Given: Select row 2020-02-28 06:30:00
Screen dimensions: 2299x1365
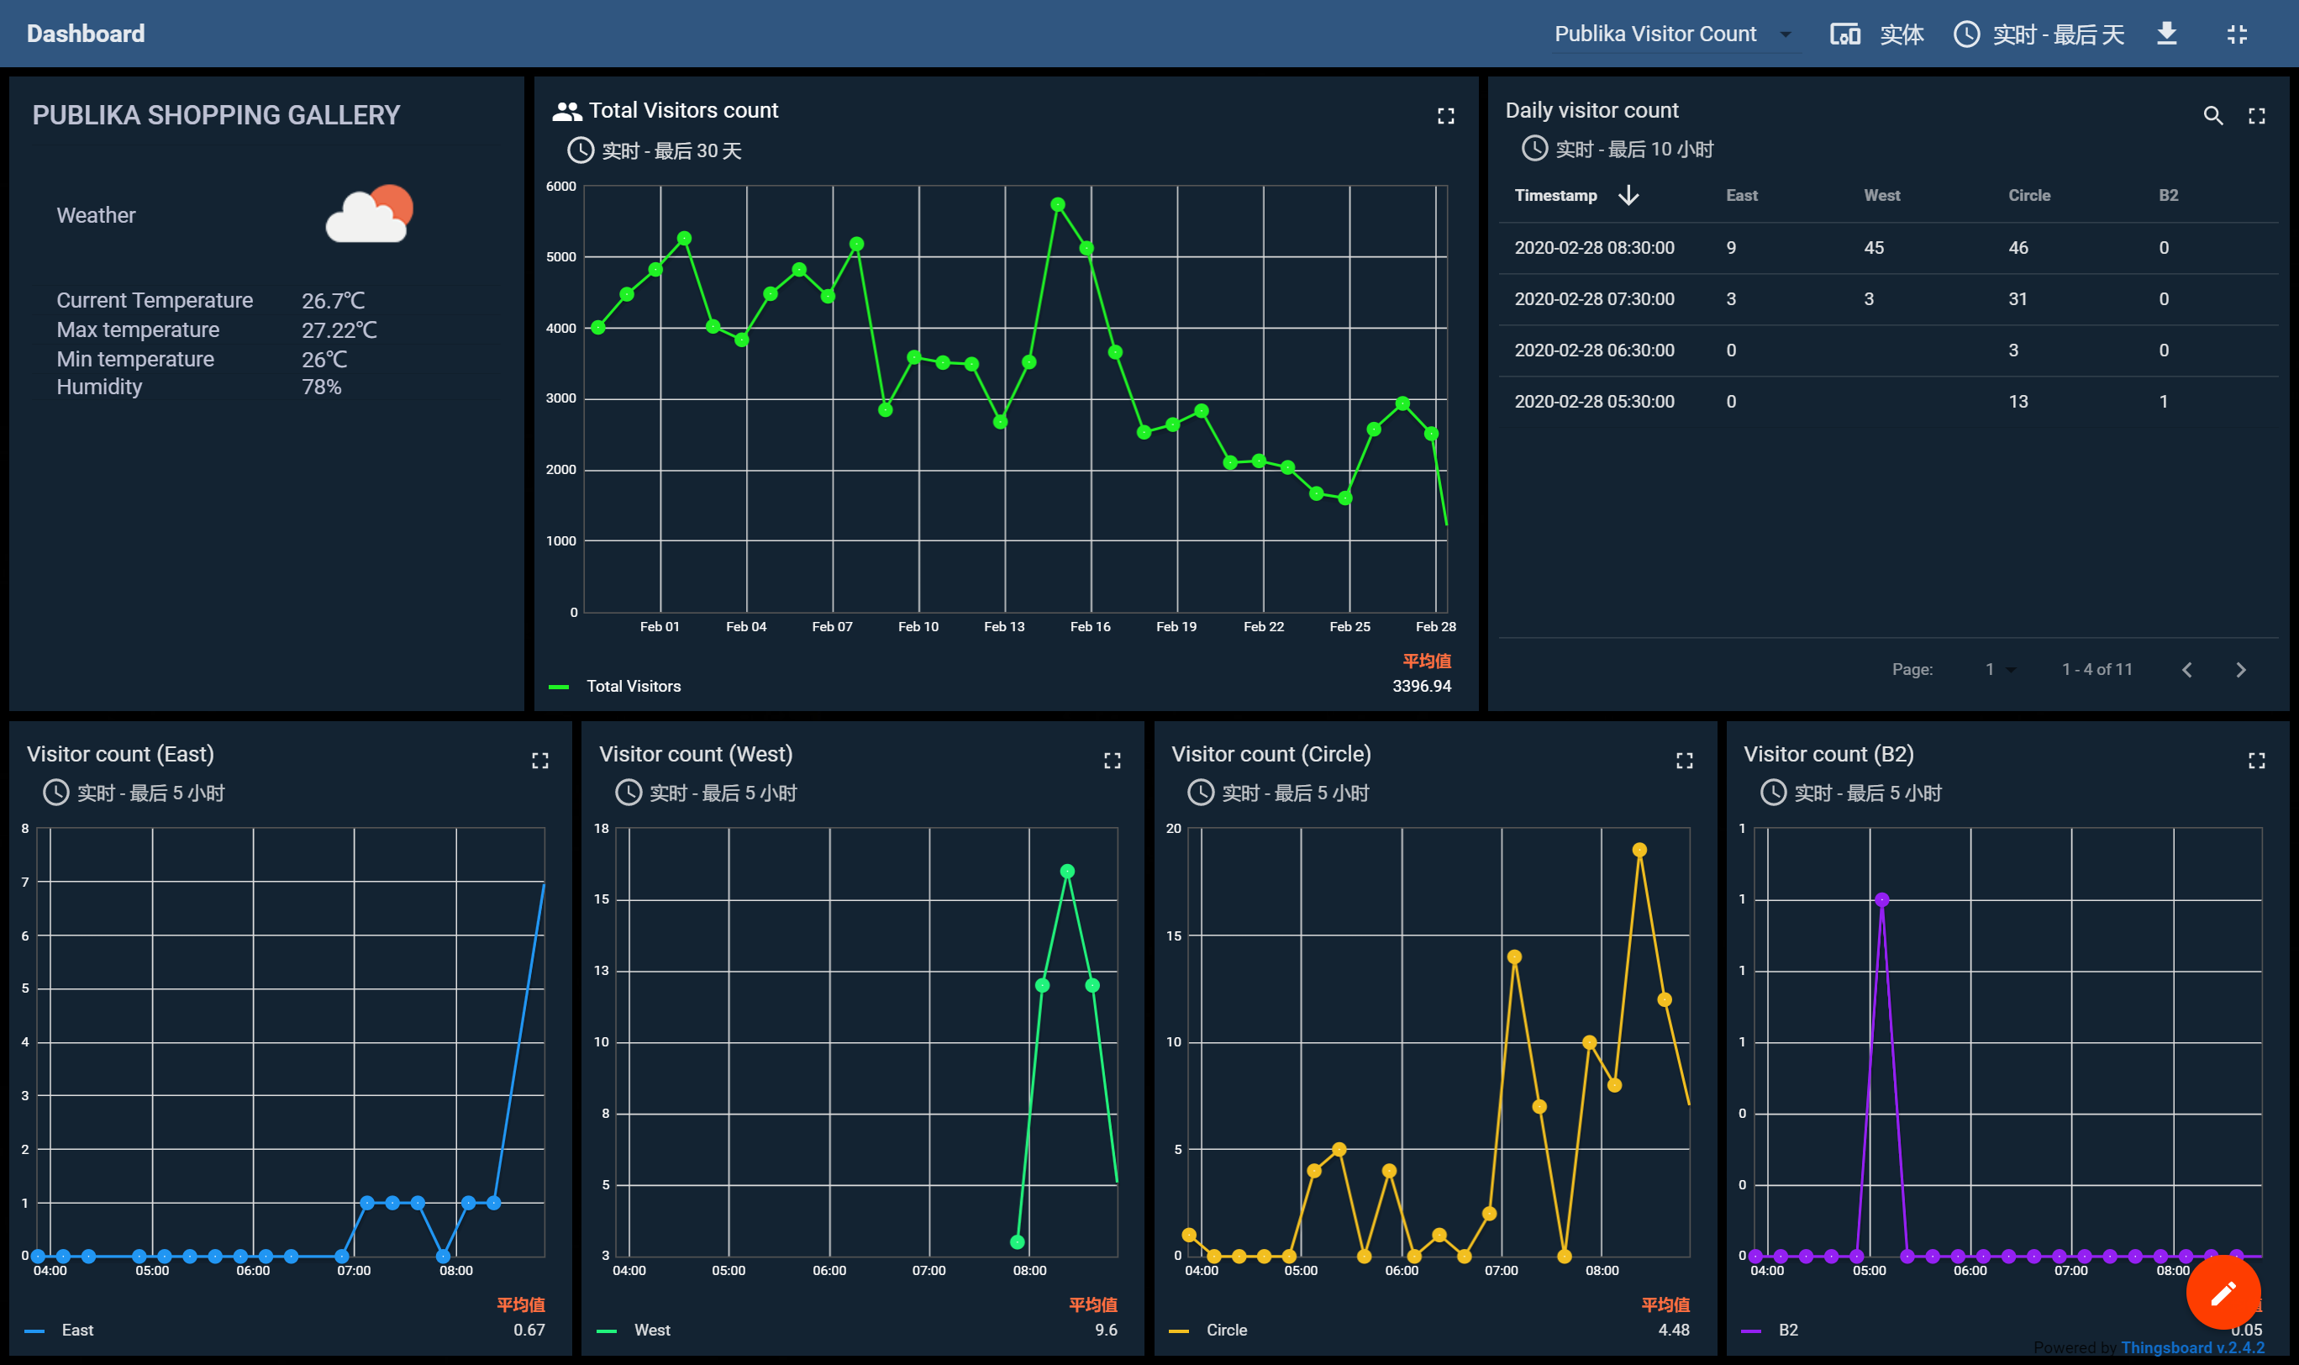Looking at the screenshot, I should [x=1888, y=350].
